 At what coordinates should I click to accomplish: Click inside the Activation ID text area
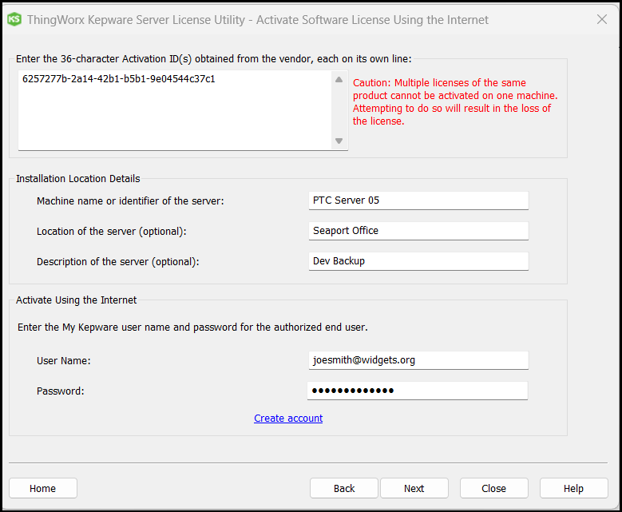click(172, 110)
